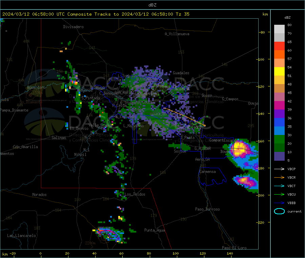Viewport: 305px width, 258px height.
Task: Click the 'El_Desvio' map label
Action: (x=79, y=128)
